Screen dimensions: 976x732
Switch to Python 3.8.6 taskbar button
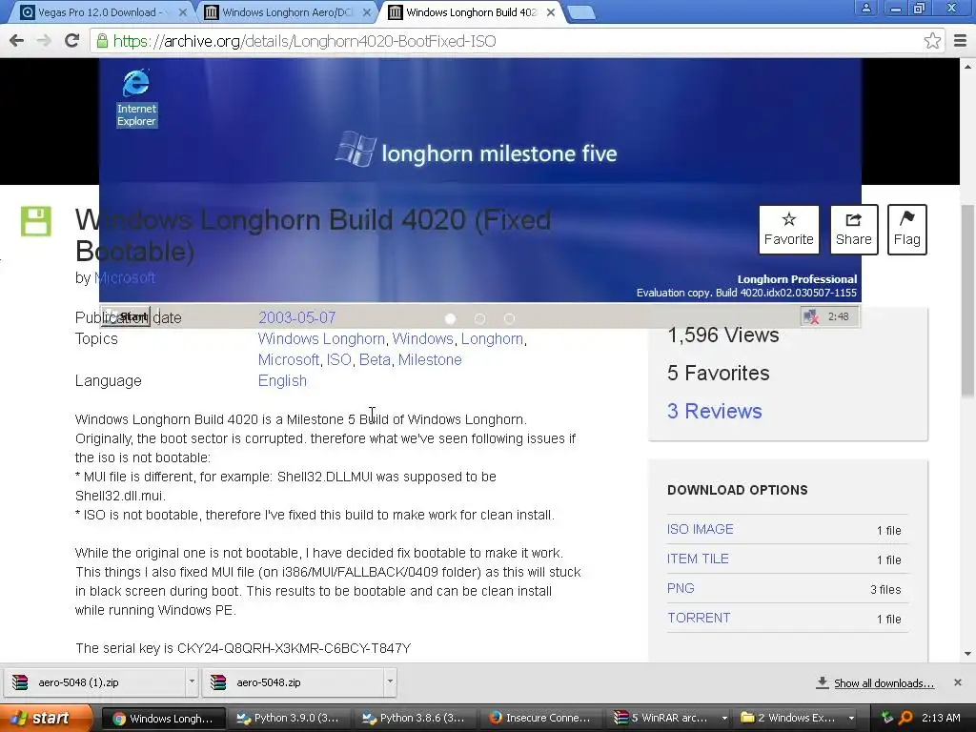click(x=415, y=719)
